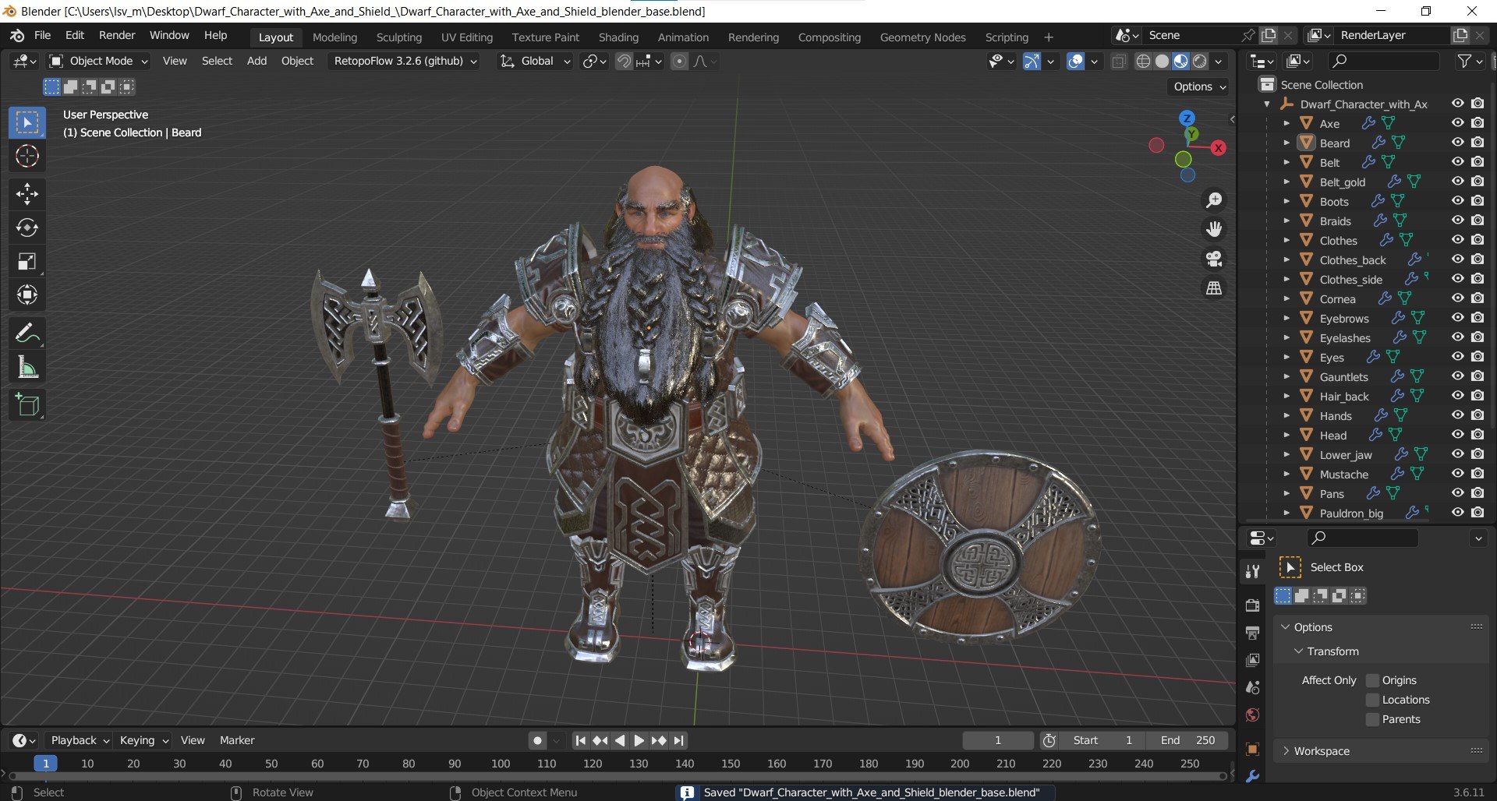Click the outliner filter funnel icon
This screenshot has height=801, width=1497.
pos(1464,61)
